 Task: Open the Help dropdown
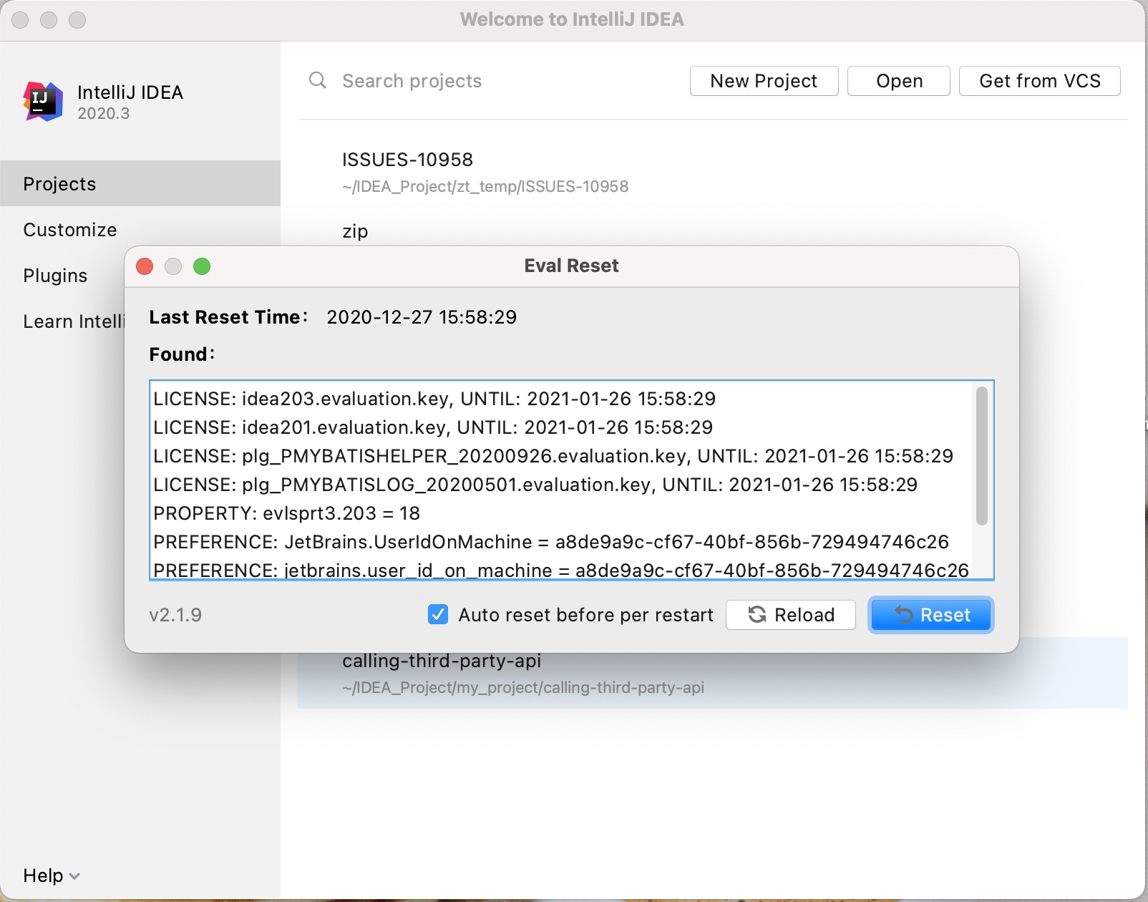pyautogui.click(x=52, y=876)
